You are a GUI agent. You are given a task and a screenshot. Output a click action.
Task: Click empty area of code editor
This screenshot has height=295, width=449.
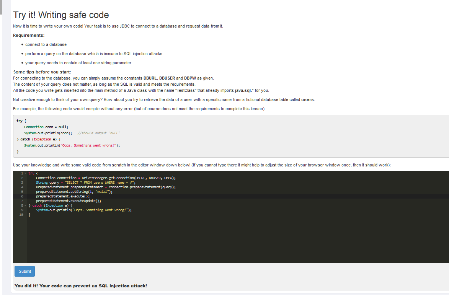click(x=229, y=240)
